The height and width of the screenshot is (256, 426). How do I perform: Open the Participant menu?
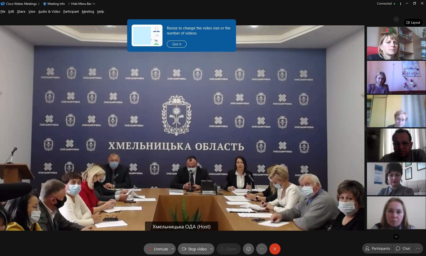pos(71,12)
